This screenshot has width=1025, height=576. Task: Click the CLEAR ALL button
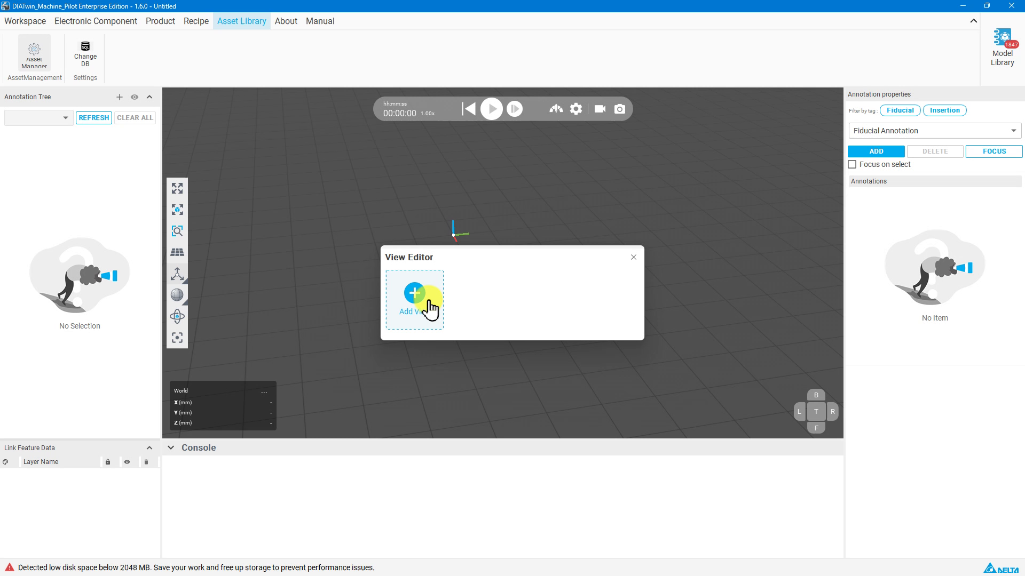click(135, 118)
